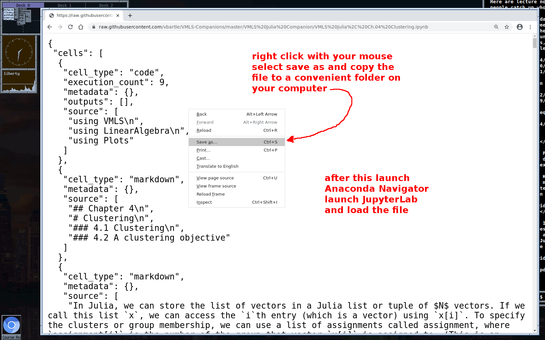Click the page's vertical scrollbar thumb
This screenshot has height=340, width=545.
click(535, 43)
